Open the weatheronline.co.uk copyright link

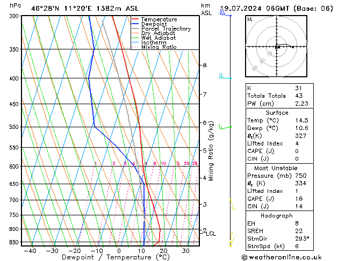(288, 256)
